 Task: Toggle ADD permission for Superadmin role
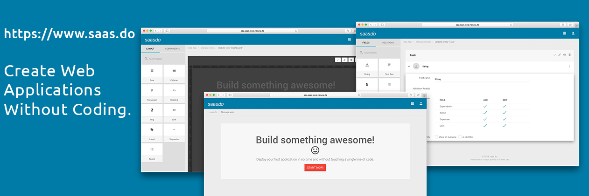485,106
